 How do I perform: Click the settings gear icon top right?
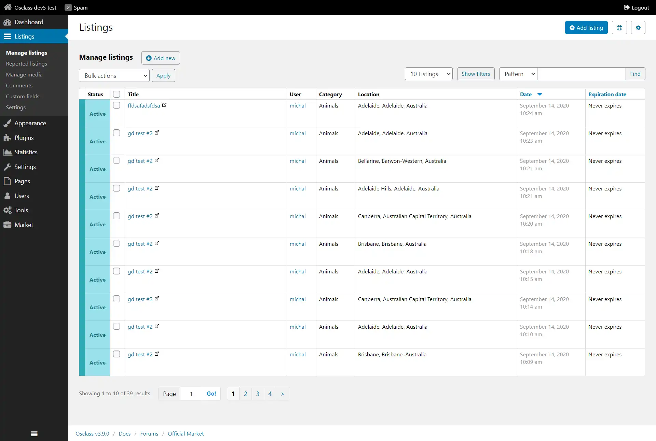[x=638, y=28]
